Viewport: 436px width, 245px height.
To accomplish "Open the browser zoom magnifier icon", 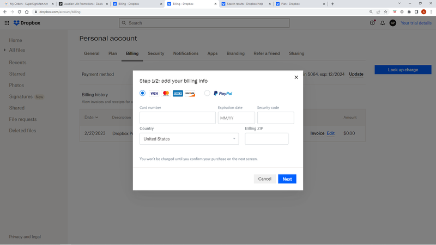I will 371,12.
